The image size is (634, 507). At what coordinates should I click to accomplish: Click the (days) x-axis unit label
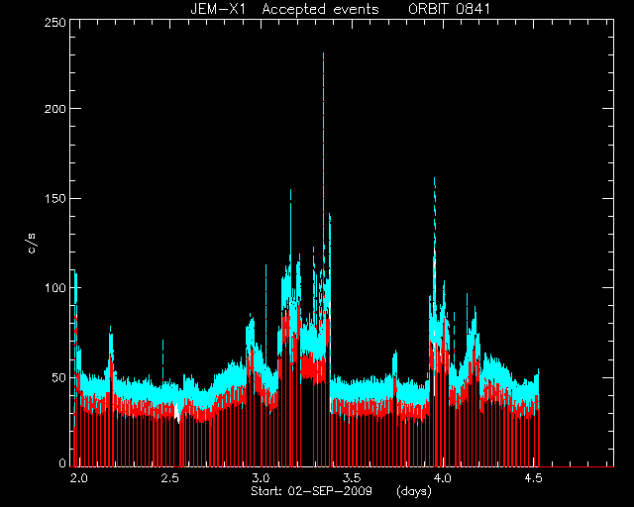[414, 491]
